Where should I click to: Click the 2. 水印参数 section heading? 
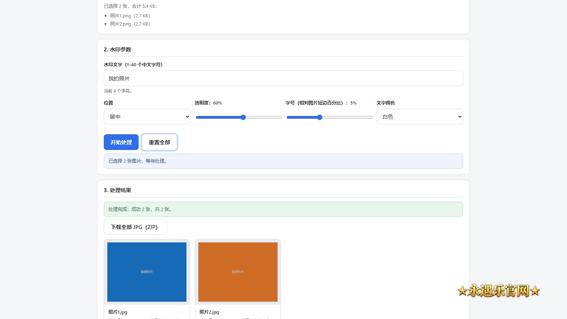tap(117, 50)
